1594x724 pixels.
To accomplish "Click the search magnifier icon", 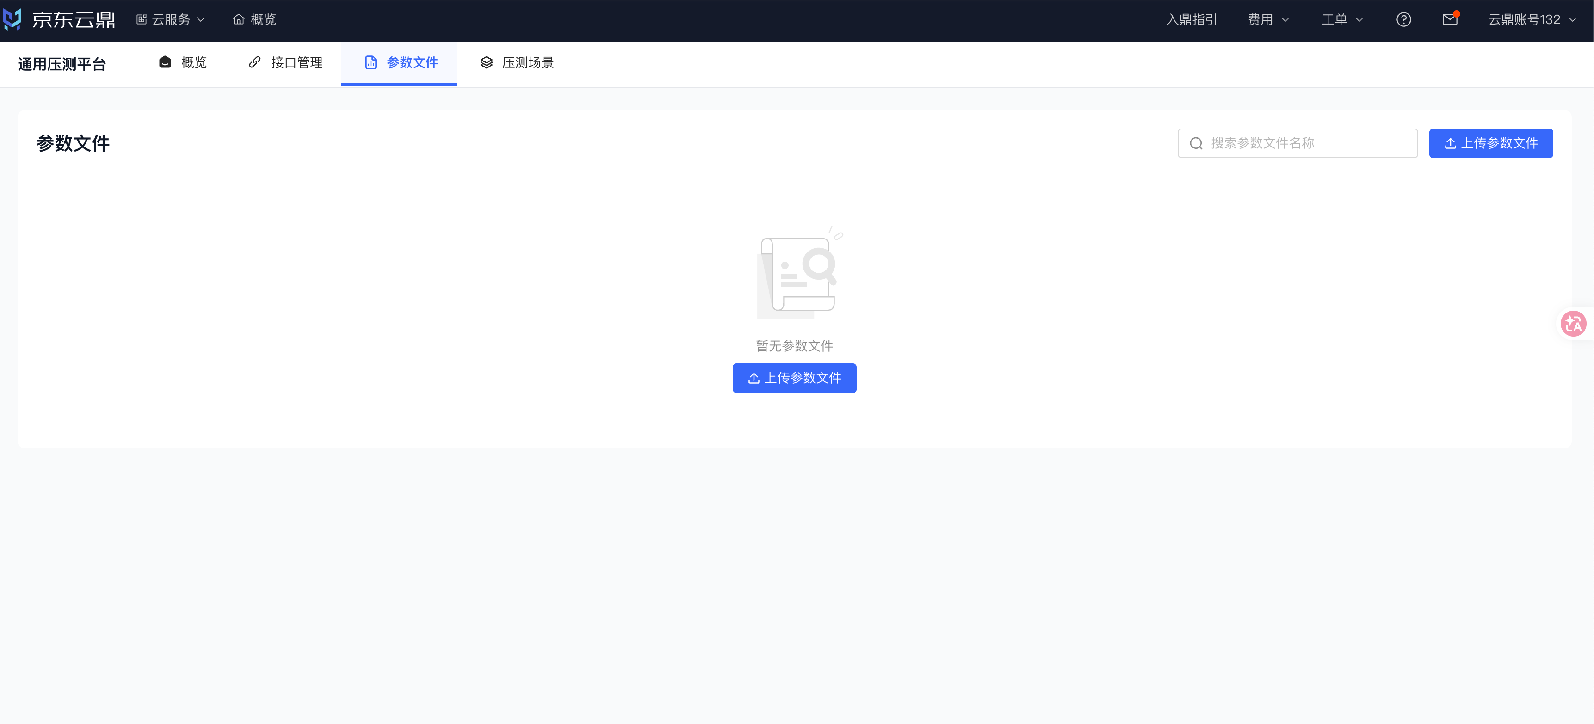I will pos(1196,143).
